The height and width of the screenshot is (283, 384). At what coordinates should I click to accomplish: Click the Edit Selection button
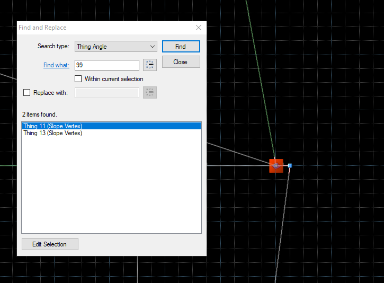click(50, 244)
